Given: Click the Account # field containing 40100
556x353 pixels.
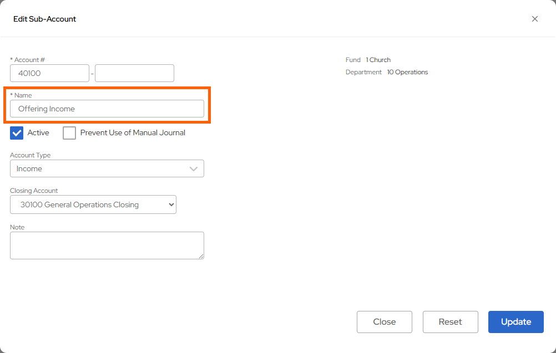Looking at the screenshot, I should tap(49, 73).
